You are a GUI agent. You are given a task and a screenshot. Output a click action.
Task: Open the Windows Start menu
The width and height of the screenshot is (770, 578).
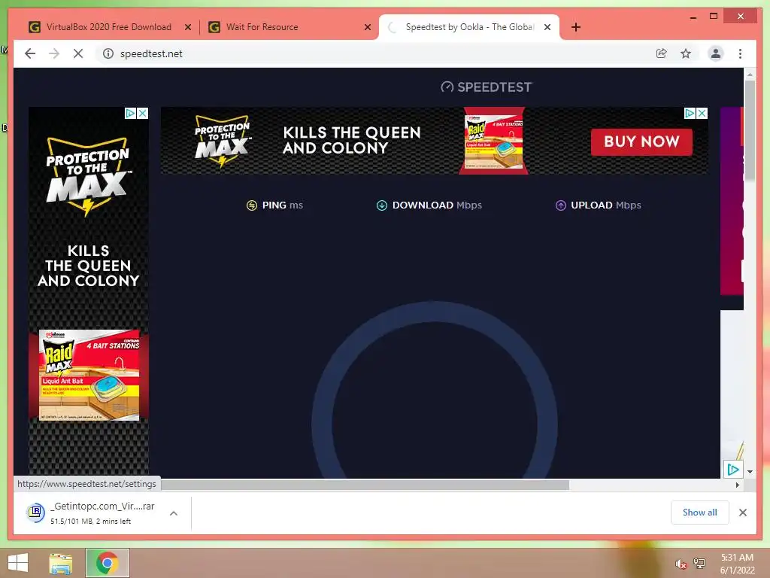[18, 563]
